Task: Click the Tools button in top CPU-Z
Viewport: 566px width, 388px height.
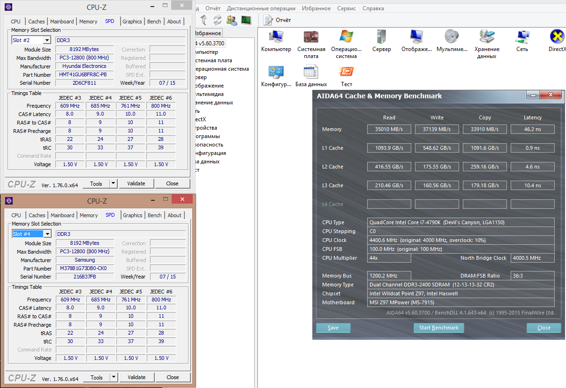Action: pos(96,183)
